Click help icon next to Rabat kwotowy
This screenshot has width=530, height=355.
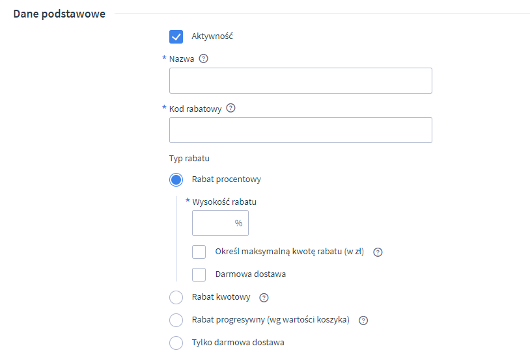tap(264, 298)
